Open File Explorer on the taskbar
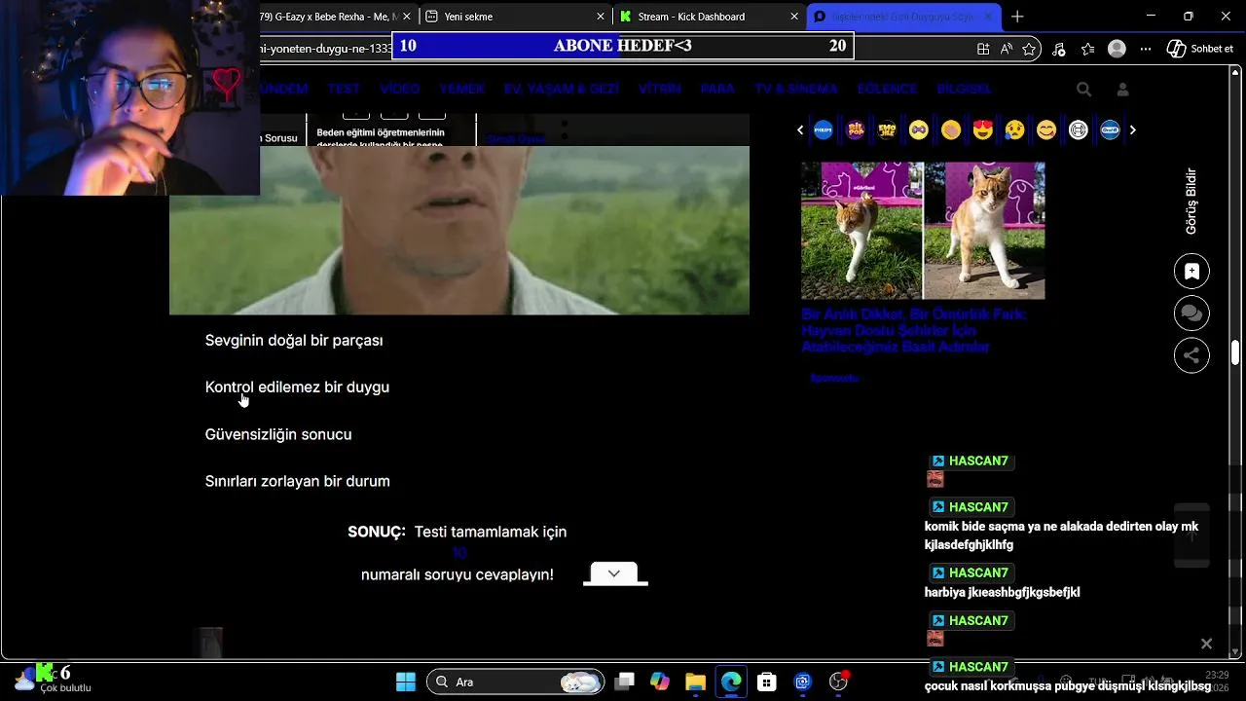 695,682
